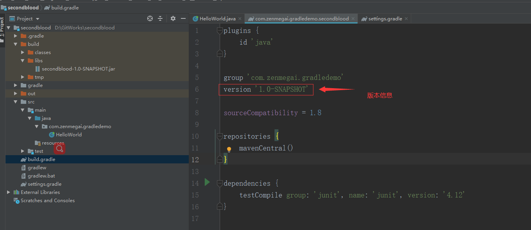The image size is (531, 230).
Task: Click the group 'com.zenmegai.gradledemo' line
Action: pos(284,78)
